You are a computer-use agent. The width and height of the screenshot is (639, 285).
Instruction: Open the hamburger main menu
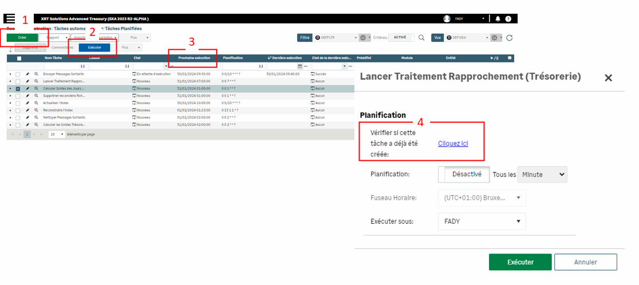[x=10, y=19]
